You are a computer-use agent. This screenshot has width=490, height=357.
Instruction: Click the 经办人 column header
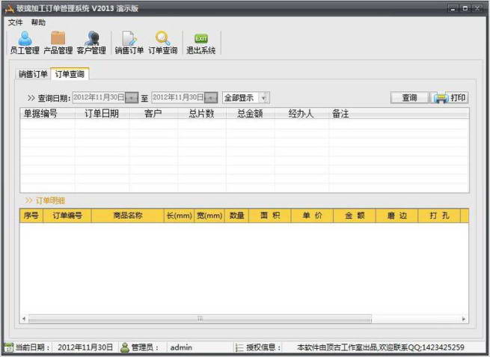301,114
